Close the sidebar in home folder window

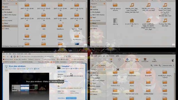pyautogui.click(x=105, y=69)
